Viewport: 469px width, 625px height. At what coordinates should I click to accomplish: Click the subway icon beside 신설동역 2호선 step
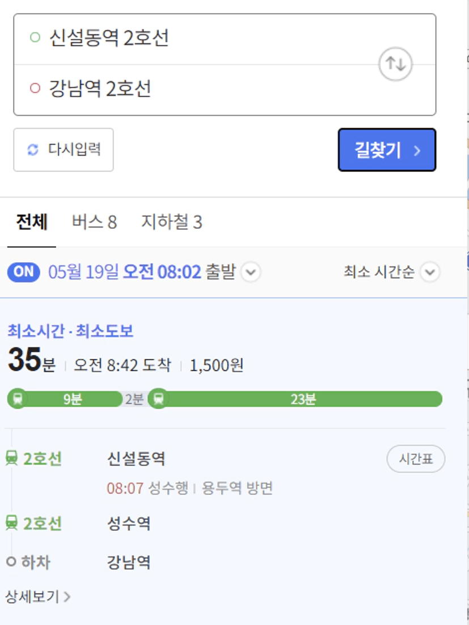coord(11,458)
